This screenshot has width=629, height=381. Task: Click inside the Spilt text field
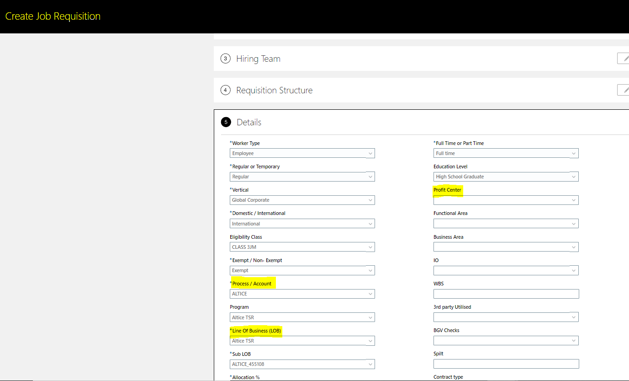(506, 364)
